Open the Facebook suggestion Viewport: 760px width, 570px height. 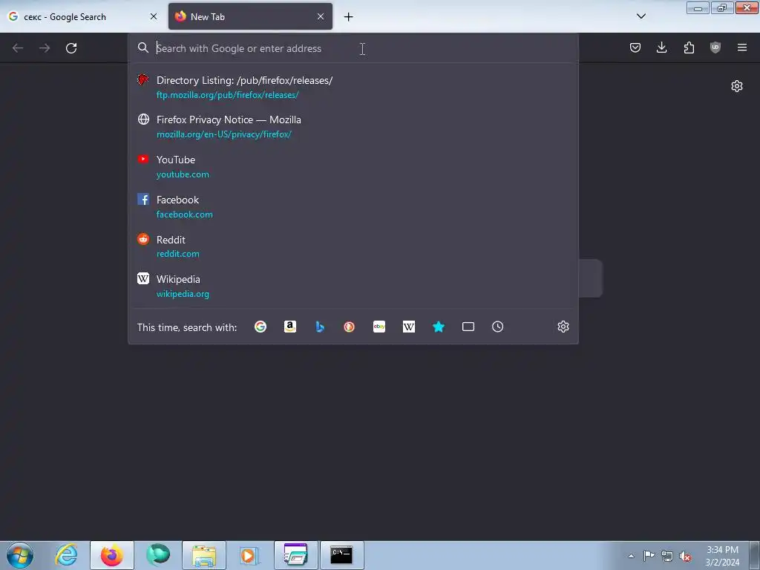click(353, 206)
